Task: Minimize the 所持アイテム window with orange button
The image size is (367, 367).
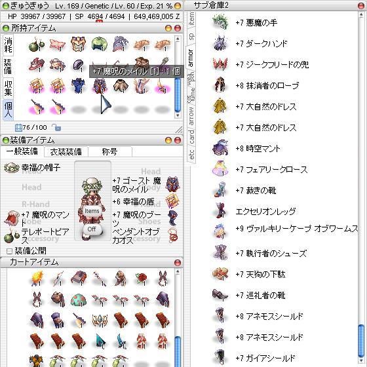Action: tap(168, 28)
